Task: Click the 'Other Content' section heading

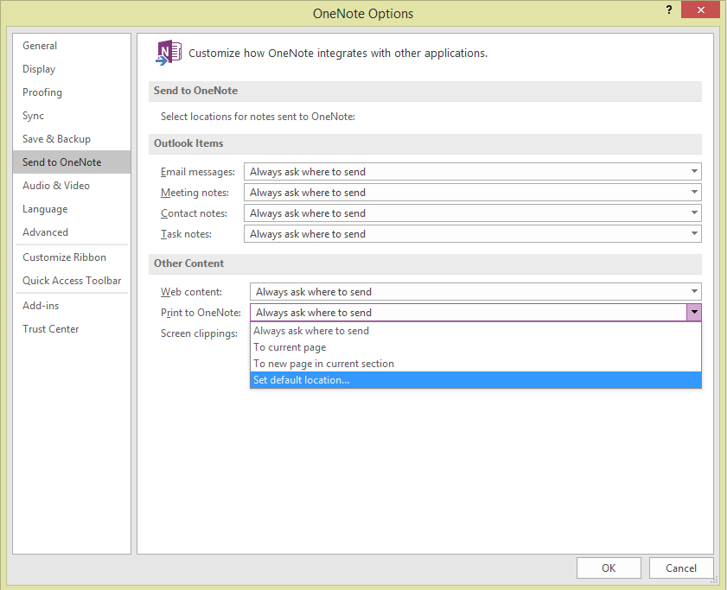Action: 188,263
